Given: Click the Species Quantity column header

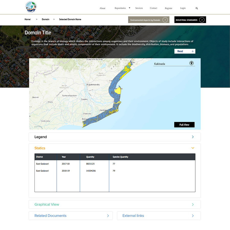Looking at the screenshot, I should click(x=120, y=157).
